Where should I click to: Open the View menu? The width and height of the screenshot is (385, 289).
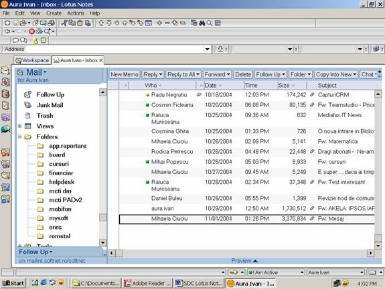pos(35,13)
